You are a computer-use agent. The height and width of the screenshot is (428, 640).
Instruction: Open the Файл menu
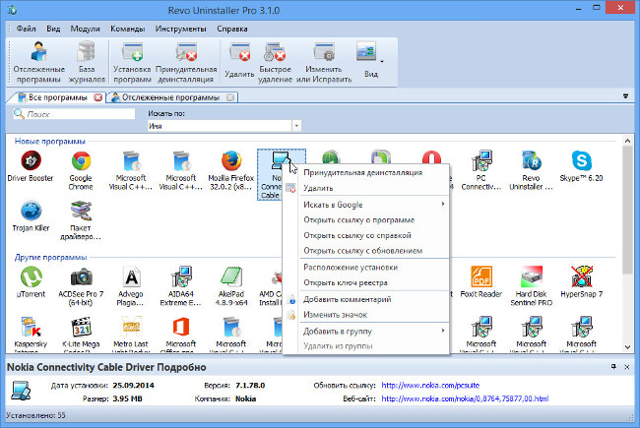[27, 29]
